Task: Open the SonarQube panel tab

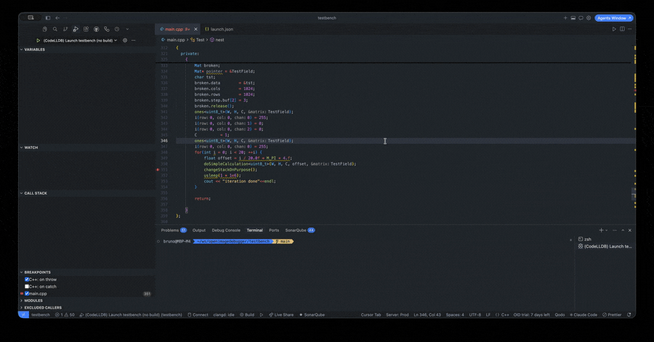Action: pos(300,230)
